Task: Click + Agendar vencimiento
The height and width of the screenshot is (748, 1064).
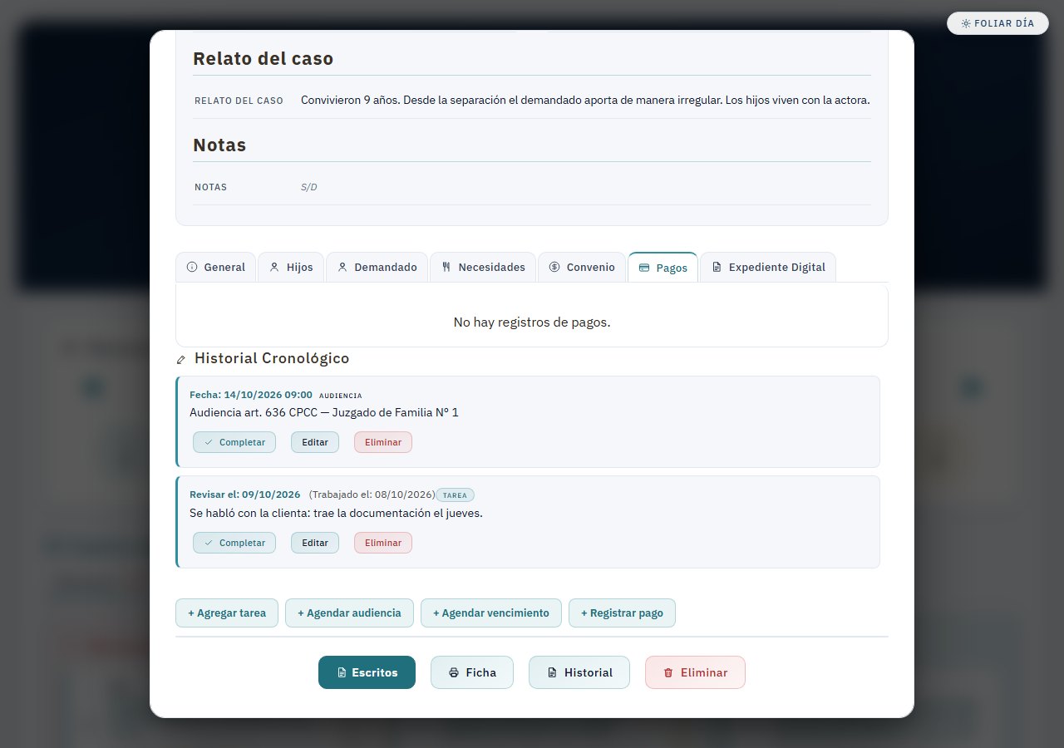Action: pos(491,613)
